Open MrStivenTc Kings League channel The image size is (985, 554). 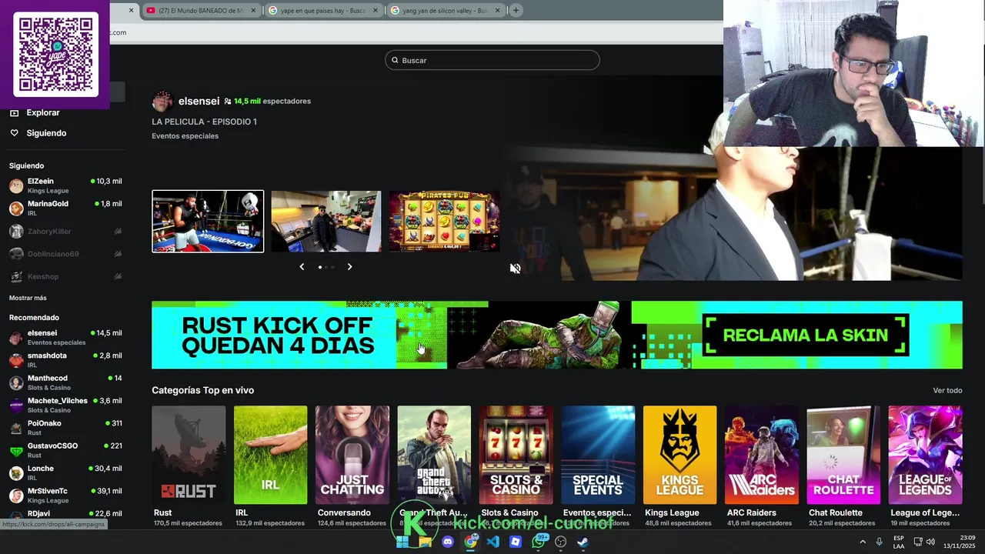(x=65, y=496)
